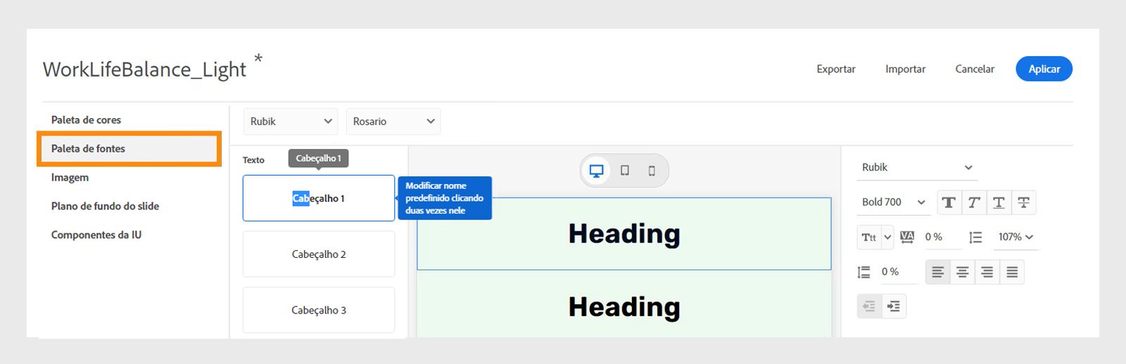Select desktop preview device icon
1126x364 pixels.
[x=596, y=171]
